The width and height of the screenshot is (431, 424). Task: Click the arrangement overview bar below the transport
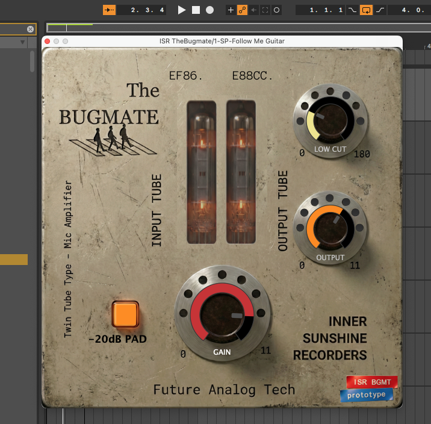tap(238, 28)
